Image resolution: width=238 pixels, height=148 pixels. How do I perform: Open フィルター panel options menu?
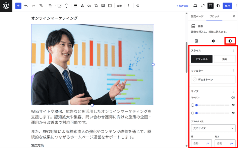click(233, 71)
